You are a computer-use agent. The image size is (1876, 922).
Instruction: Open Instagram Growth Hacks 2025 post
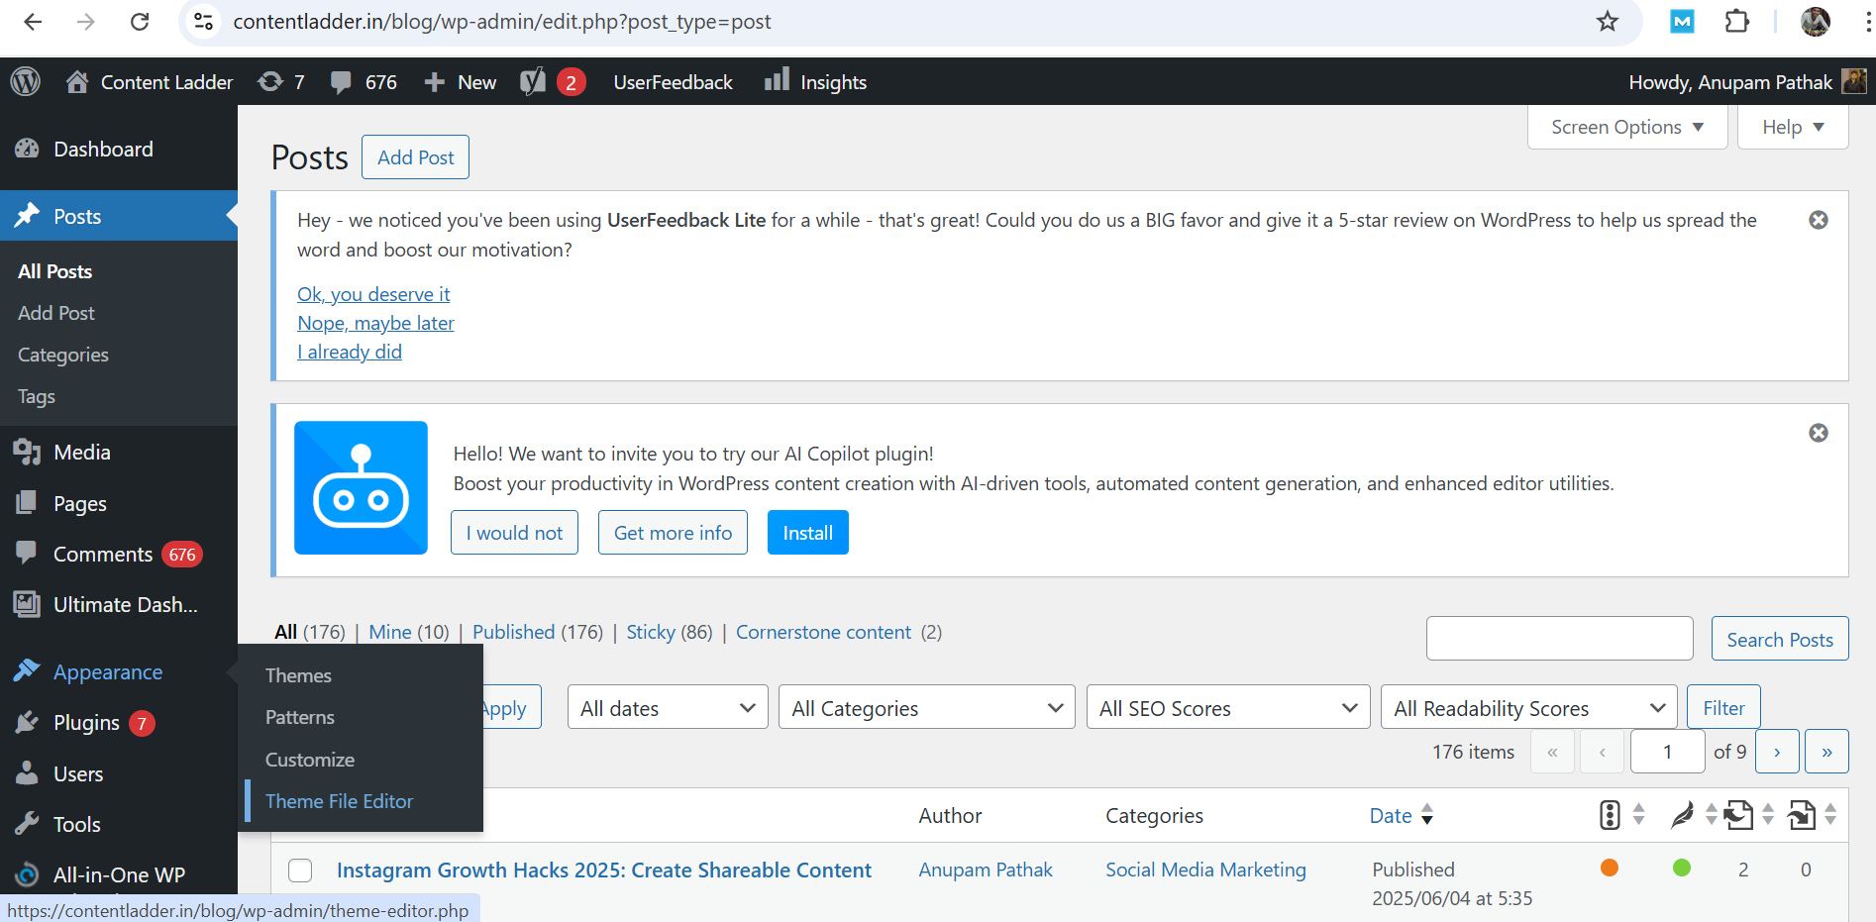pyautogui.click(x=604, y=871)
